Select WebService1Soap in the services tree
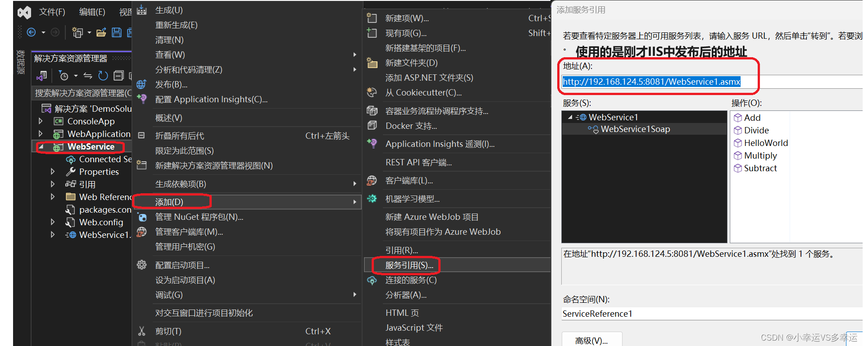 635,129
